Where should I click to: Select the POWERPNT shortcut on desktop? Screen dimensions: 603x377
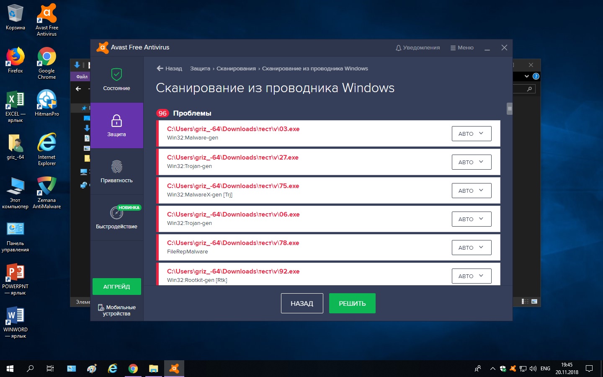[x=15, y=279]
